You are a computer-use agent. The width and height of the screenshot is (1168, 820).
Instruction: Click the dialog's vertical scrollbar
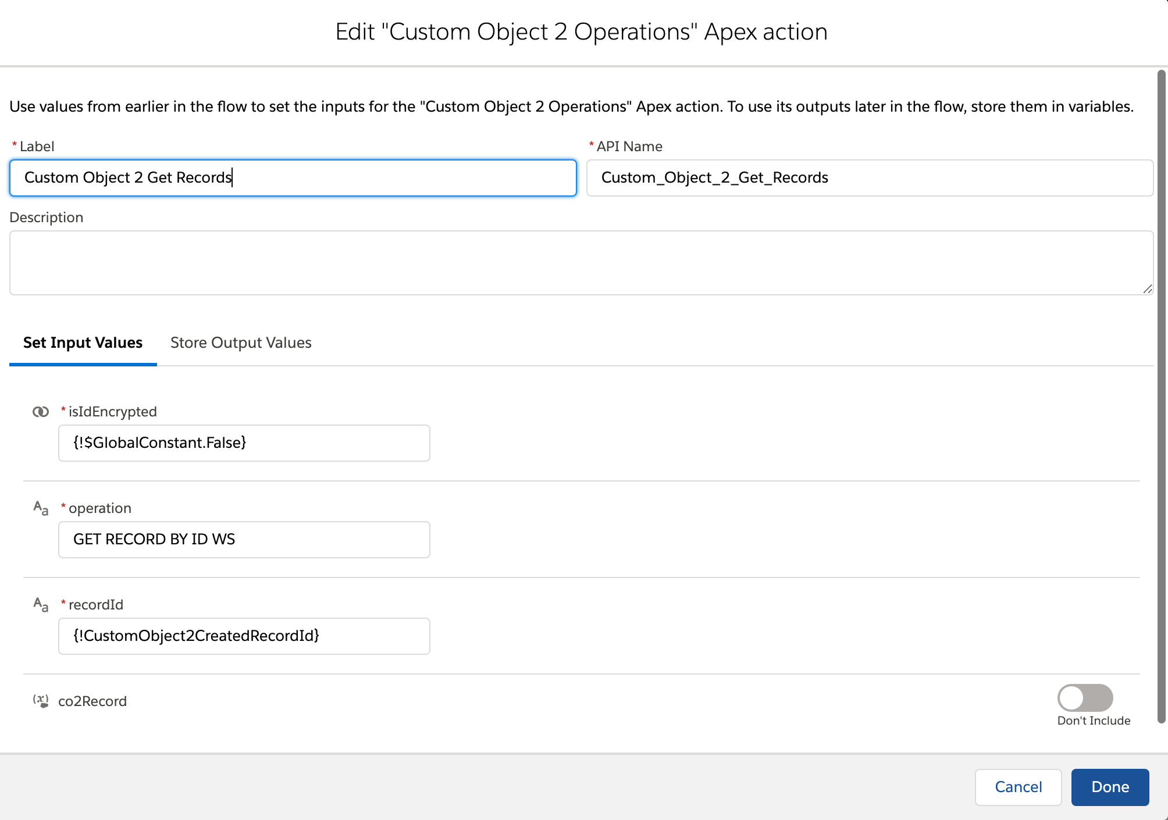1161,395
